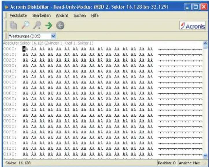Open the Festplatte menu
Screen dimensions: 209x167
tap(18, 15)
